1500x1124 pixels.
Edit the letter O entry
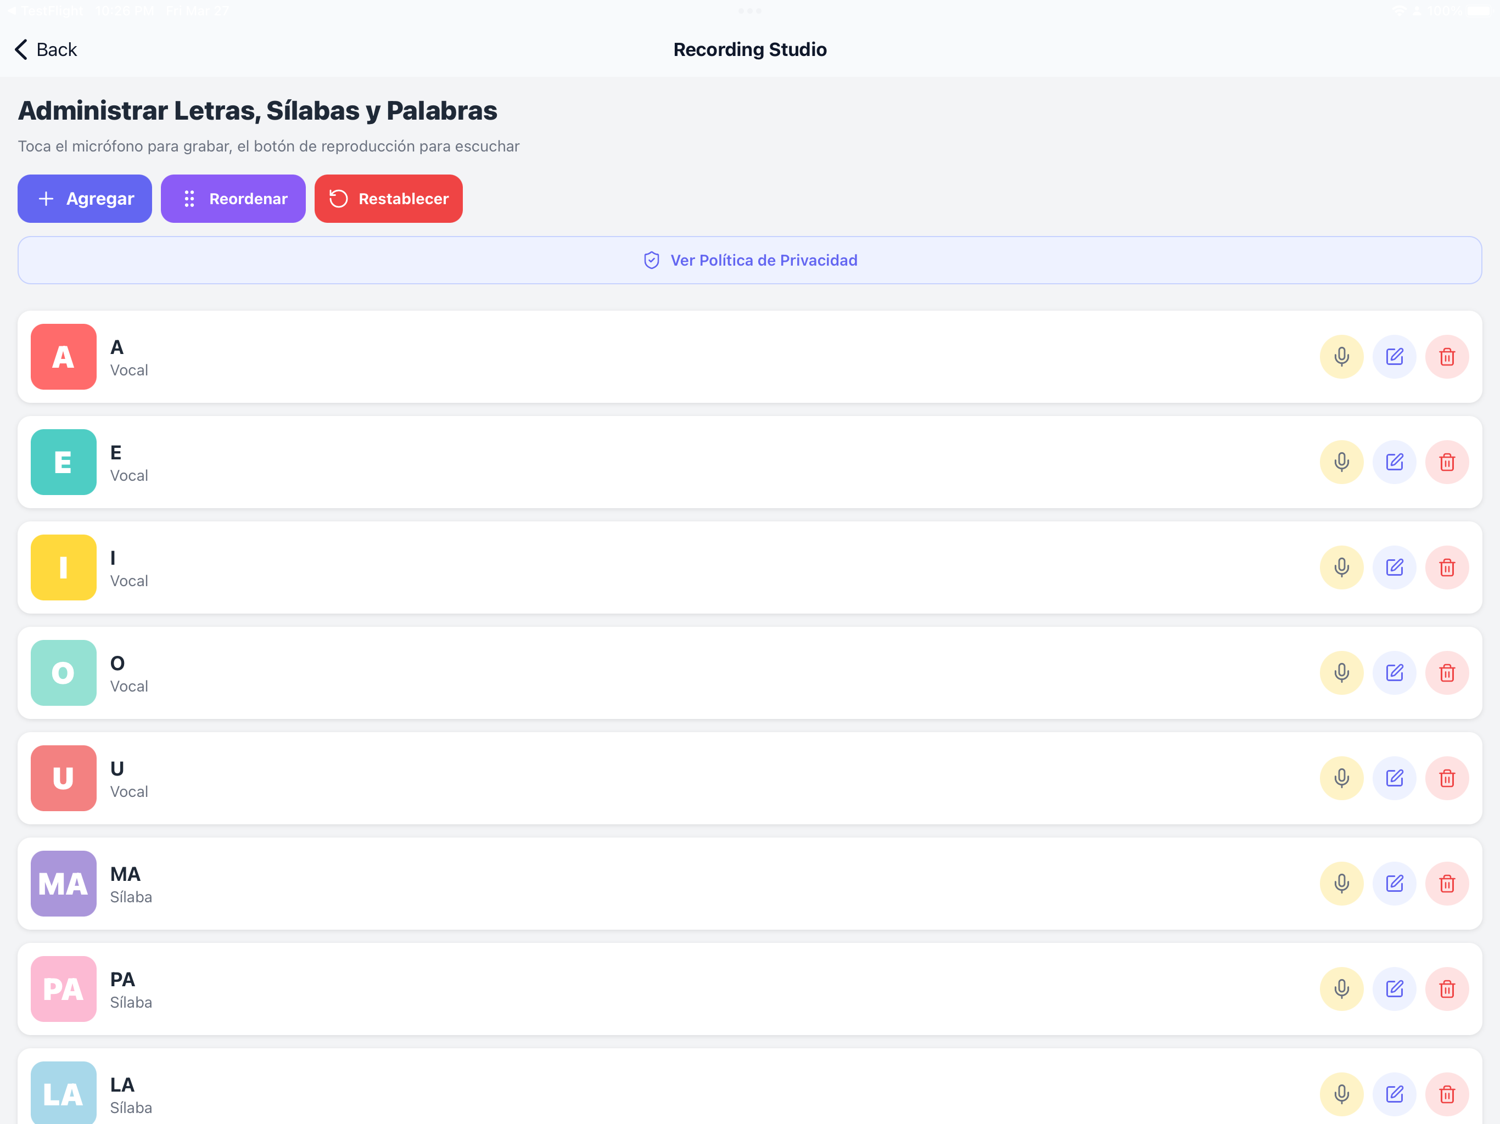1394,673
